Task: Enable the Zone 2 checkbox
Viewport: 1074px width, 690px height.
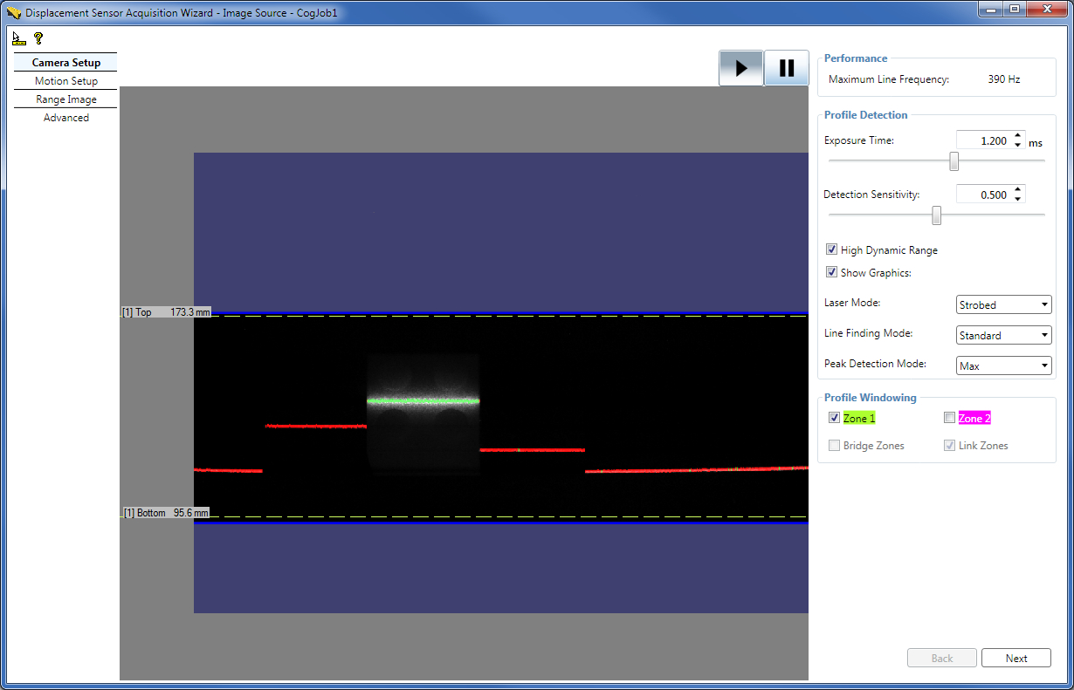Action: (949, 419)
